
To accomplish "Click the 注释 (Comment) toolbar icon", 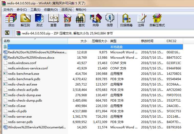I will 142,18.
